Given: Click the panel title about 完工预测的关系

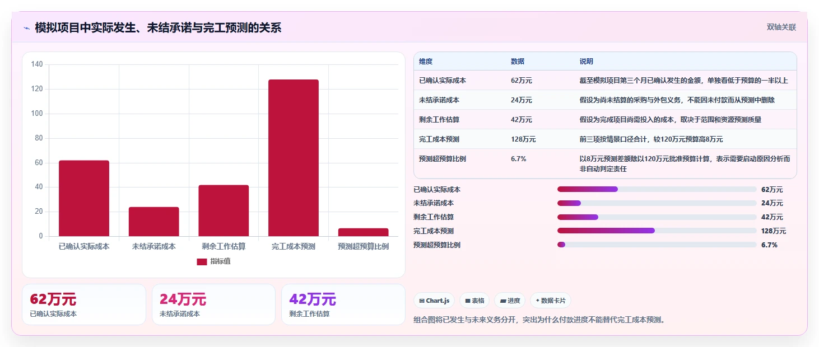Looking at the screenshot, I should (x=158, y=27).
